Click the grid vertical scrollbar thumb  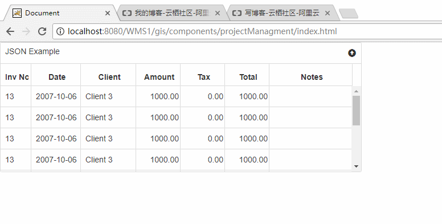(357, 111)
